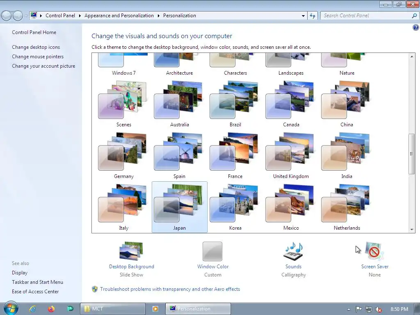Viewport: 420px width, 315px height.
Task: Open Change mouse pointers
Action: [x=38, y=57]
